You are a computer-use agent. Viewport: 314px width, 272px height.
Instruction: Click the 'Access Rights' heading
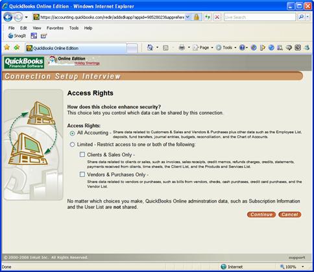coord(90,93)
